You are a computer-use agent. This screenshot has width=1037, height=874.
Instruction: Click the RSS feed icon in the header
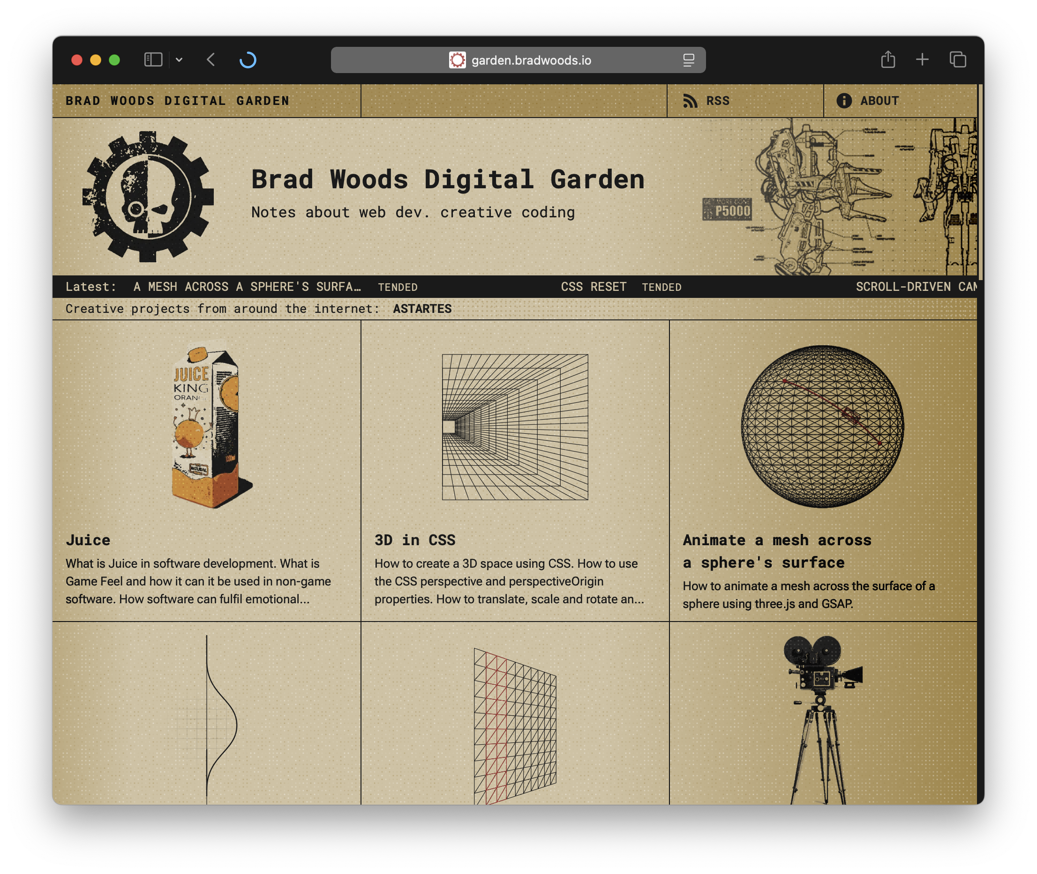[692, 101]
